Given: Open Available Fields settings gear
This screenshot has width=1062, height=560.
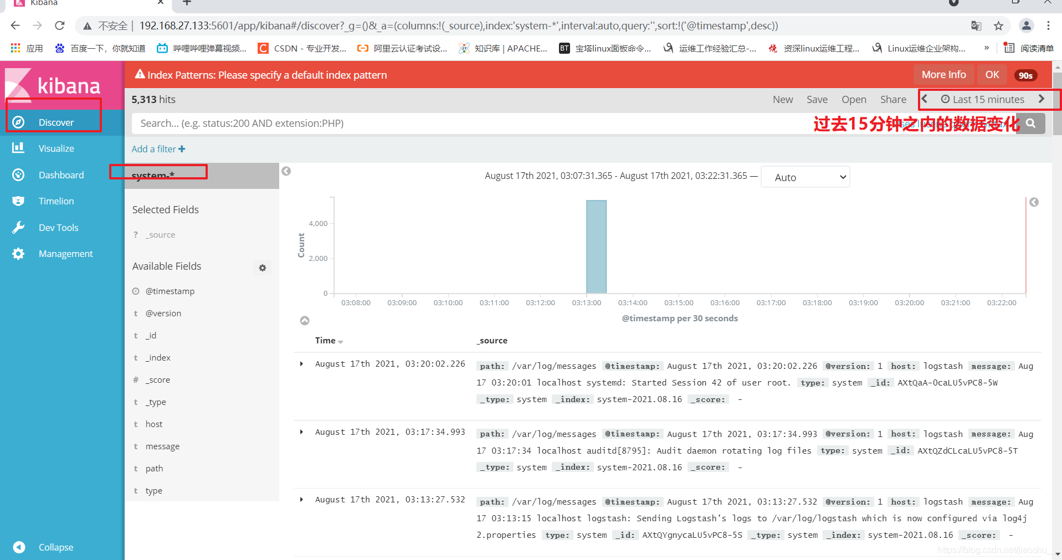Looking at the screenshot, I should click(x=263, y=268).
